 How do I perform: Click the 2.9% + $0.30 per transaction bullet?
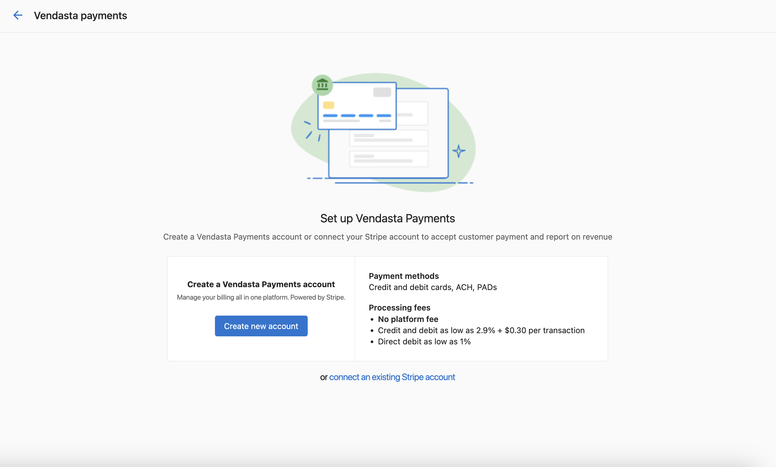481,330
